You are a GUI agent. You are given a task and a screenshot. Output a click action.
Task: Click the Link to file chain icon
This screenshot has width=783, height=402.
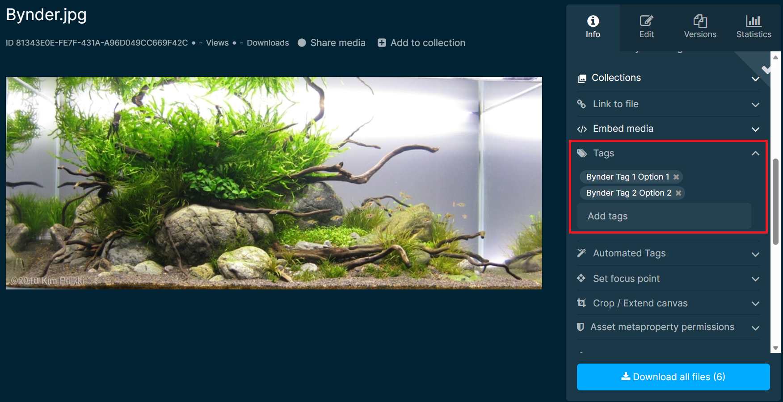coord(581,104)
